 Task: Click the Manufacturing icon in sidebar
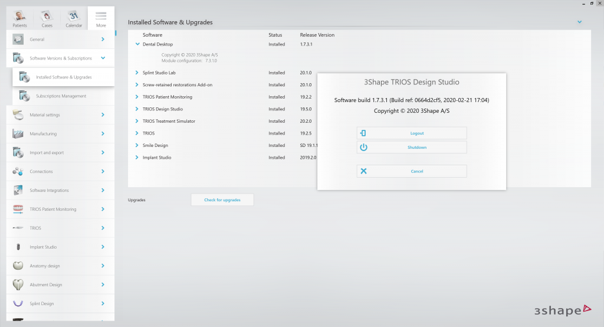click(18, 134)
